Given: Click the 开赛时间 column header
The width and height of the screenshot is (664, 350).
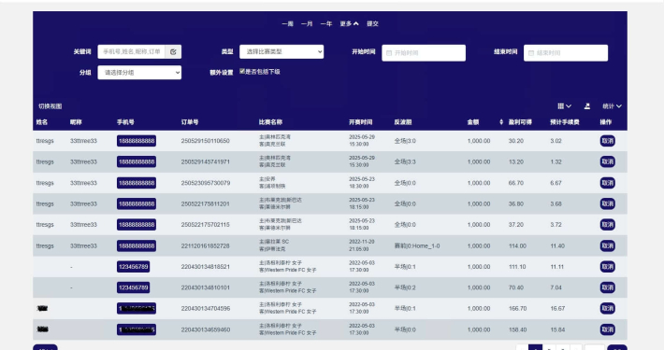Looking at the screenshot, I should pyautogui.click(x=361, y=122).
